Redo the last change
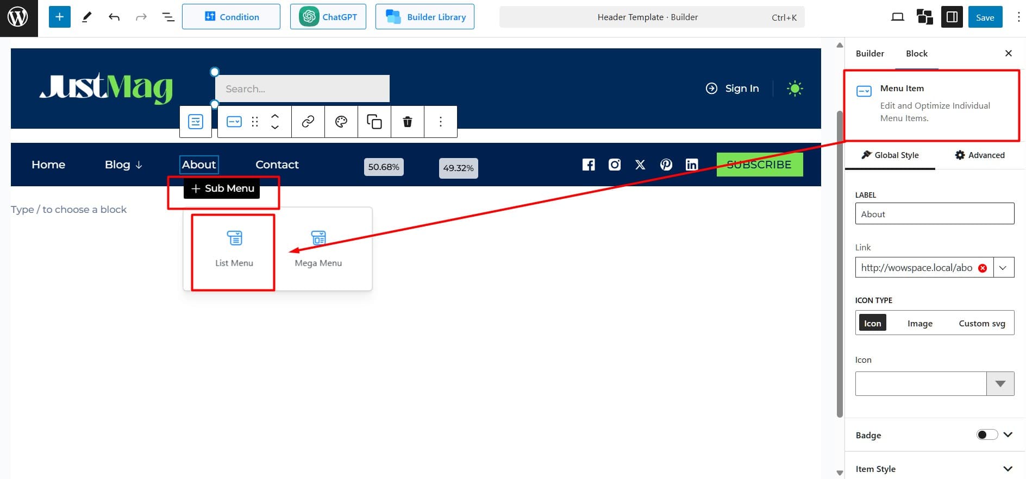Image resolution: width=1026 pixels, height=479 pixels. point(141,17)
